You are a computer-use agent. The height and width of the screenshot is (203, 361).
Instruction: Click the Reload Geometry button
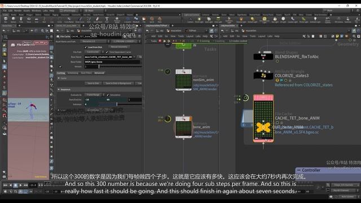click(x=119, y=47)
